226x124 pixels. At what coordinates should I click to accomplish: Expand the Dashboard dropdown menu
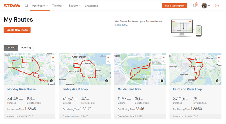pos(40,6)
